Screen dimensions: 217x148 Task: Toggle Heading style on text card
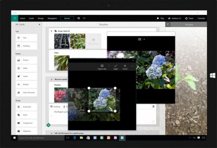pyautogui.click(x=55, y=107)
